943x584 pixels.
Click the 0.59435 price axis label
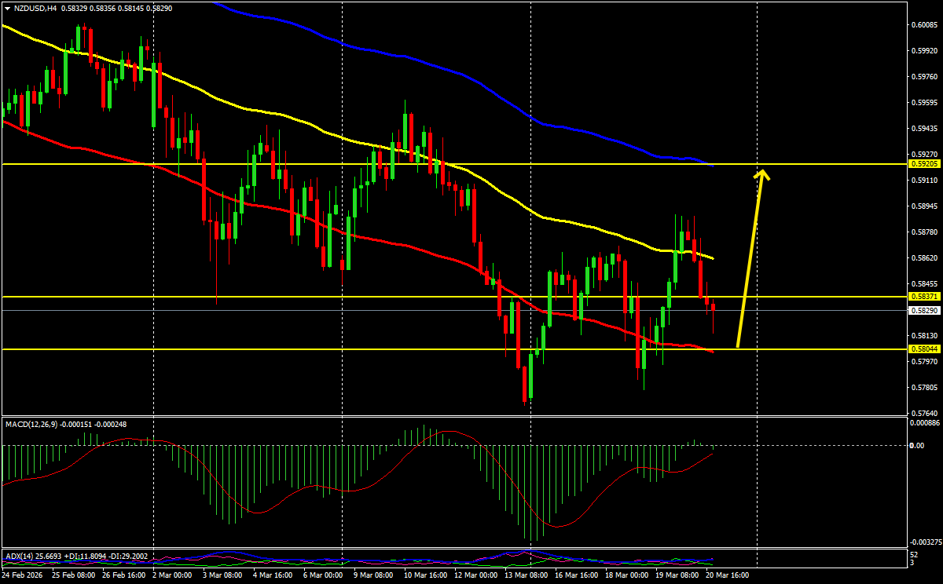point(924,129)
